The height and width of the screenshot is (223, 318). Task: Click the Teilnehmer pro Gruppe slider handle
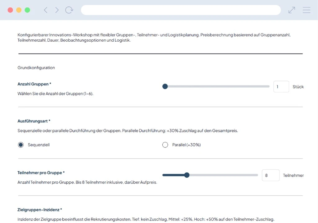click(187, 175)
